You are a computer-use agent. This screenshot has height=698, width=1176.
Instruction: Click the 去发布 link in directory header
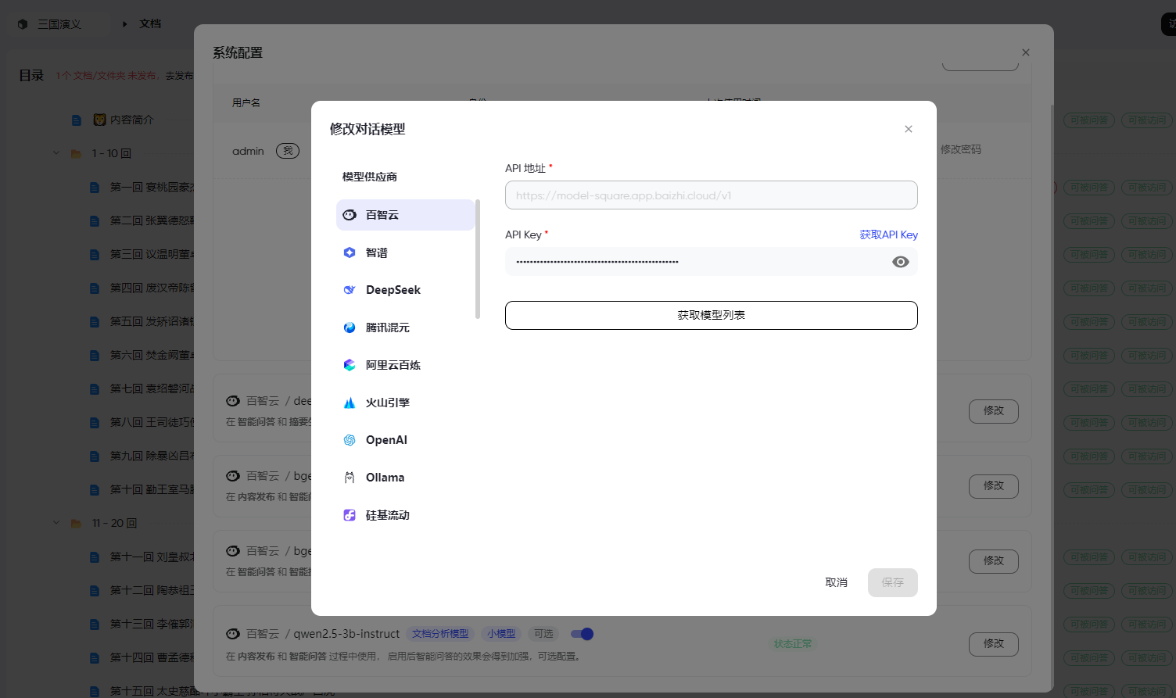179,76
